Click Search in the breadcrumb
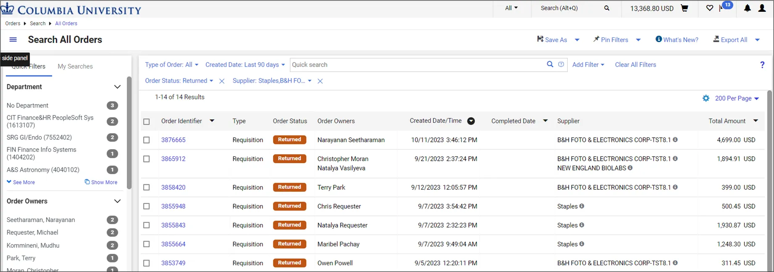 [x=38, y=24]
